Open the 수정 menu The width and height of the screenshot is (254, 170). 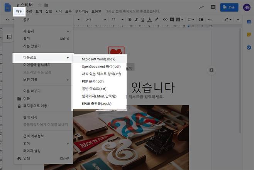coord(29,11)
